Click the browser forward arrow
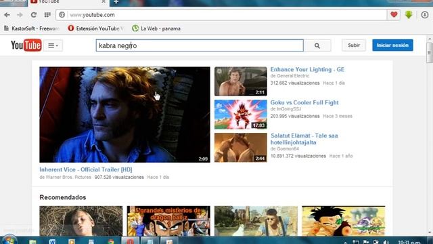The image size is (433, 244). (20, 15)
